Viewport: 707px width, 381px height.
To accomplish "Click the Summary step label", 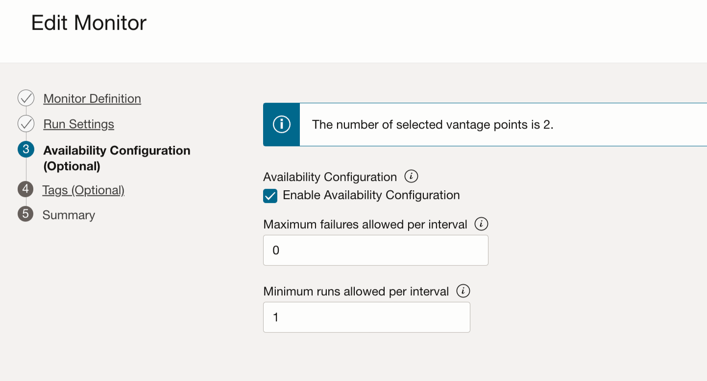I will (x=69, y=214).
